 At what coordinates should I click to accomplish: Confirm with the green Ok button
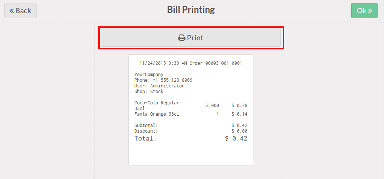tap(364, 11)
